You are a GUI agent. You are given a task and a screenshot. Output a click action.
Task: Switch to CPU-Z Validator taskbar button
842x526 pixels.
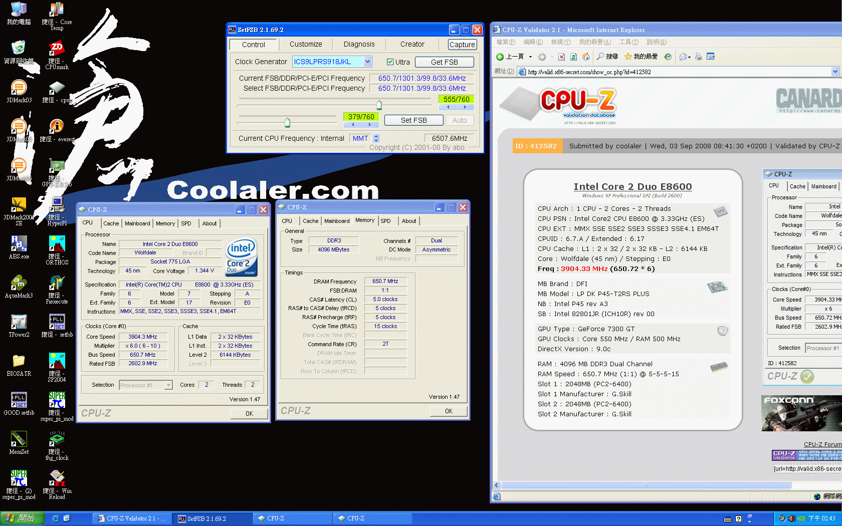[132, 518]
